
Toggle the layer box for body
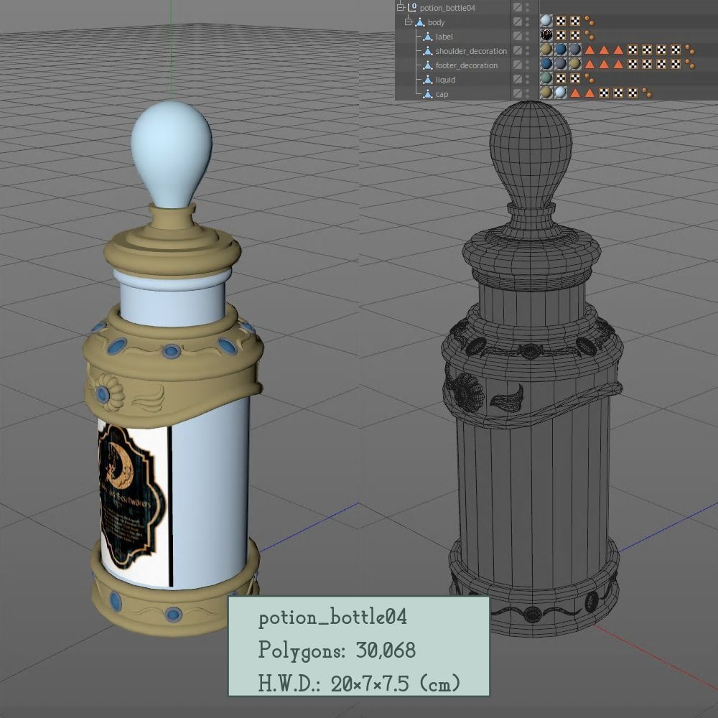coord(518,22)
